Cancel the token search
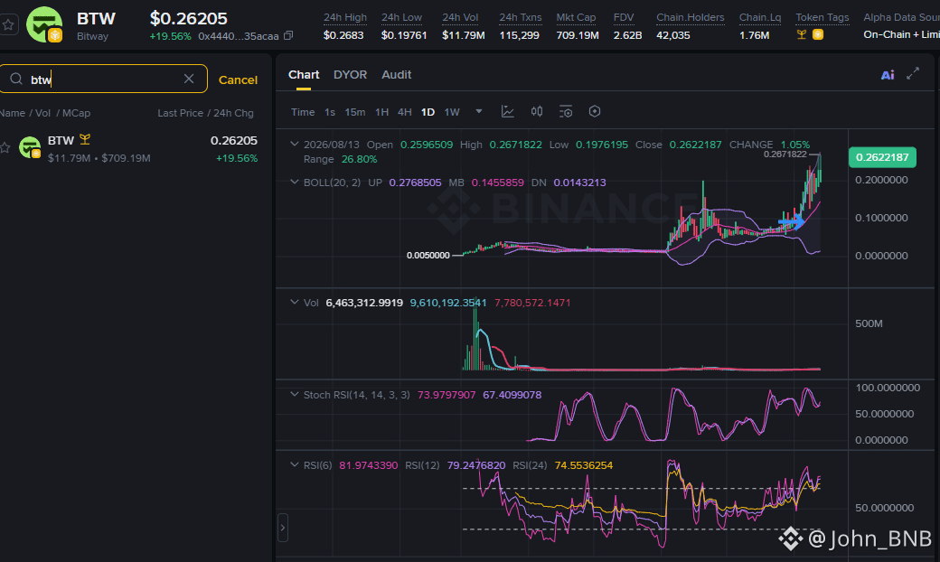Viewport: 940px width, 562px height. [238, 80]
